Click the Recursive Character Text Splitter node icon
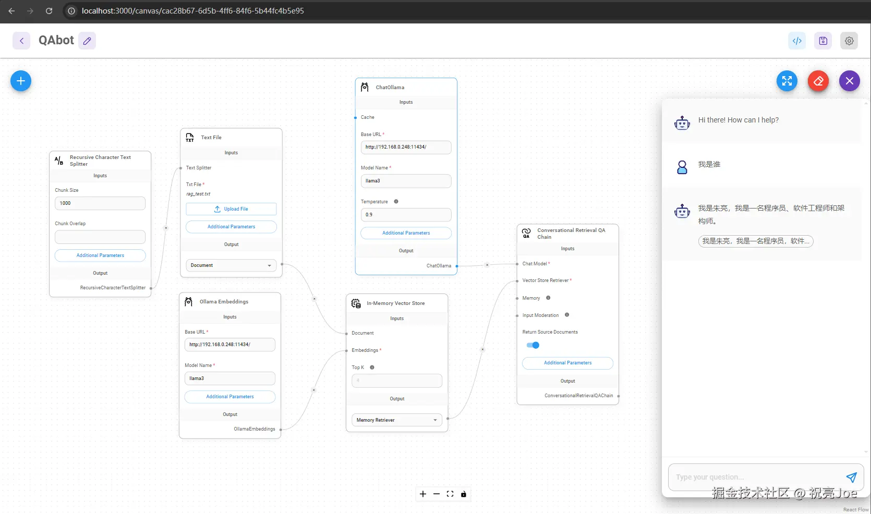 coord(59,161)
